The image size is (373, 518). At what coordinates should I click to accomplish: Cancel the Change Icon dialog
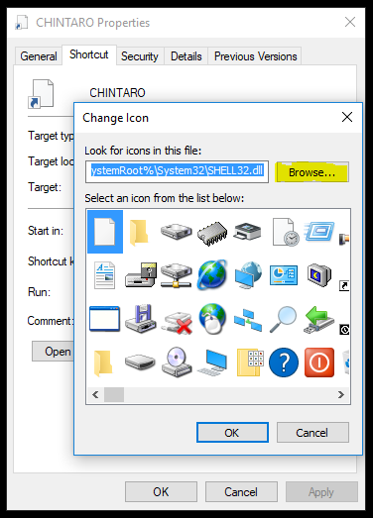click(312, 433)
